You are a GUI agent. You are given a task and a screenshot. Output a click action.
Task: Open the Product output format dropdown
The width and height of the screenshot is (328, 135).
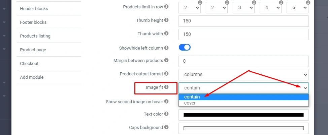point(243,74)
